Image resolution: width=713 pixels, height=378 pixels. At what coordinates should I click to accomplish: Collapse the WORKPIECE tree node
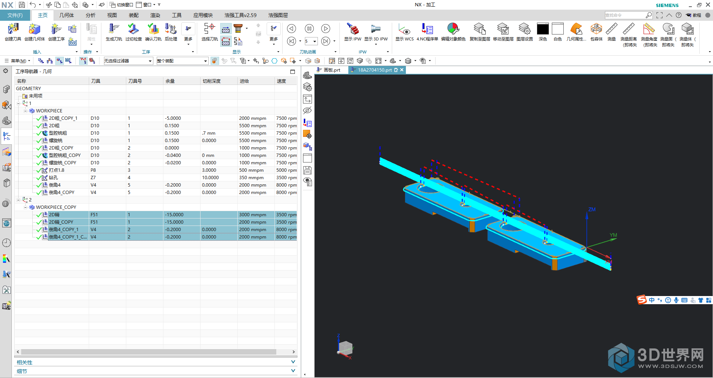(x=25, y=111)
